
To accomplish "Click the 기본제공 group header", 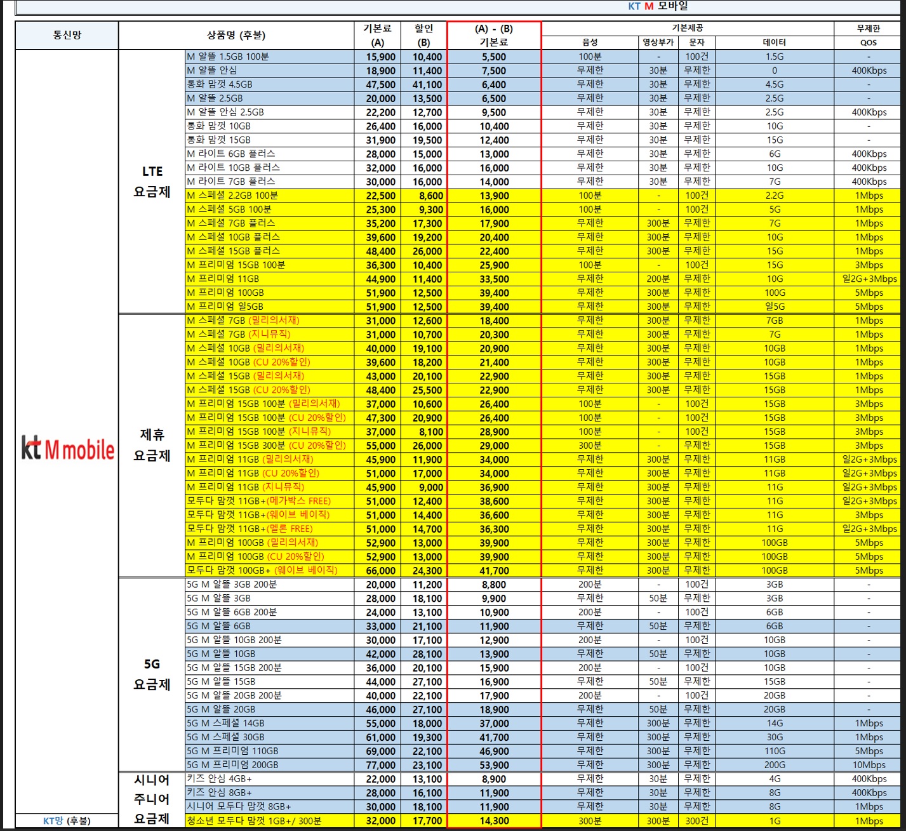I will 688,28.
